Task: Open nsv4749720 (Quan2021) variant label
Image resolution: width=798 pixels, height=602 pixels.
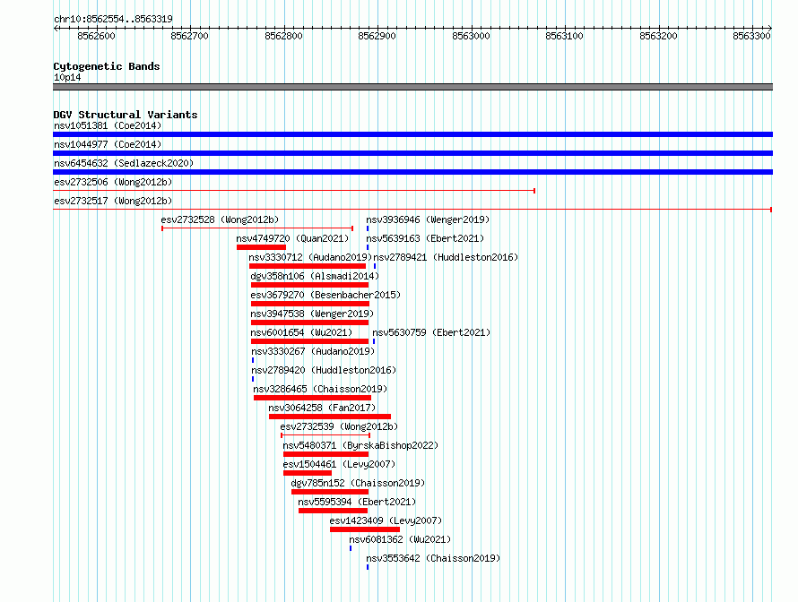Action: pos(292,238)
